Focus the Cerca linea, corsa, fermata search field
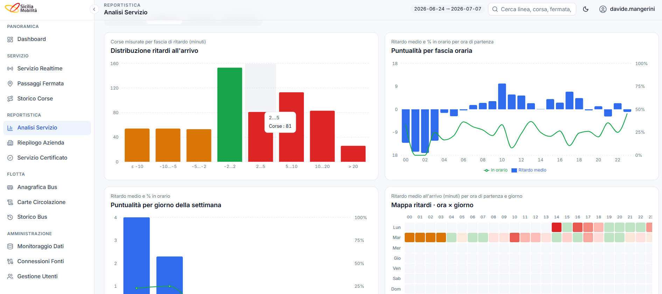The height and width of the screenshot is (294, 662). pyautogui.click(x=532, y=9)
